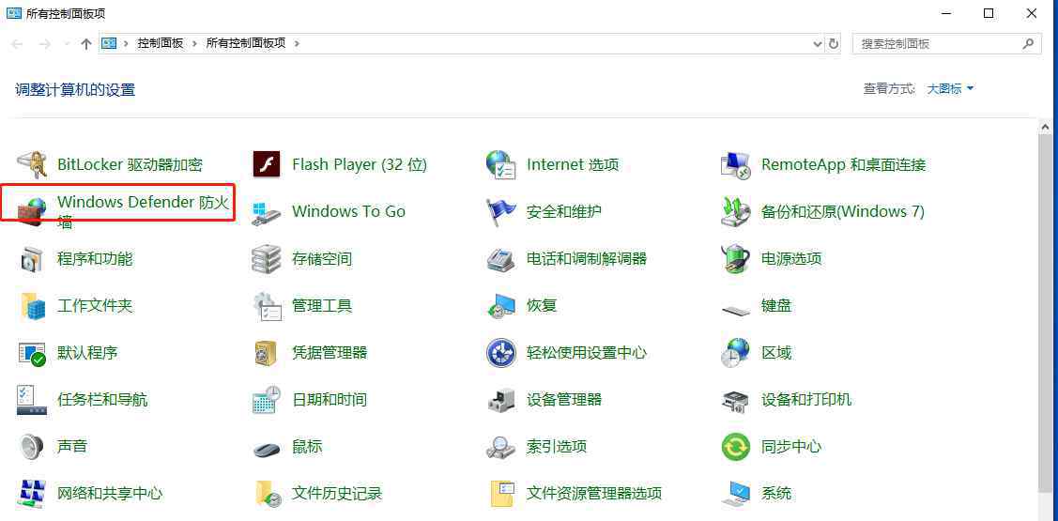Open the 管理工具 gear icon
This screenshot has width=1058, height=521.
coord(268,306)
